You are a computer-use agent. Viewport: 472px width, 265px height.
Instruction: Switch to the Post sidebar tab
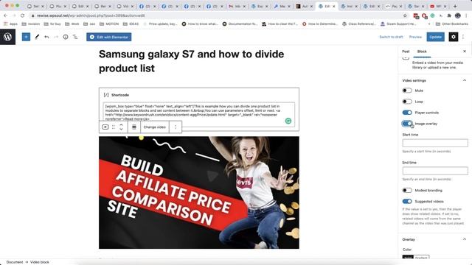pyautogui.click(x=406, y=52)
